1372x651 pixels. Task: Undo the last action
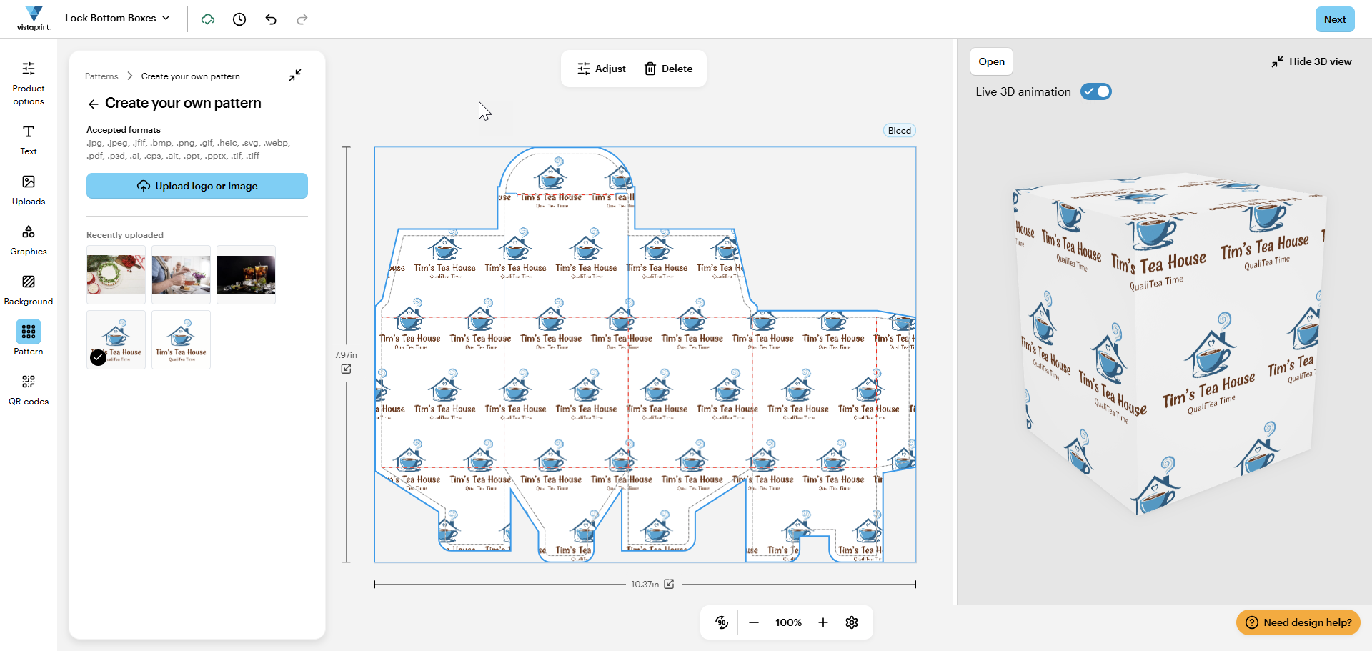[x=271, y=19]
